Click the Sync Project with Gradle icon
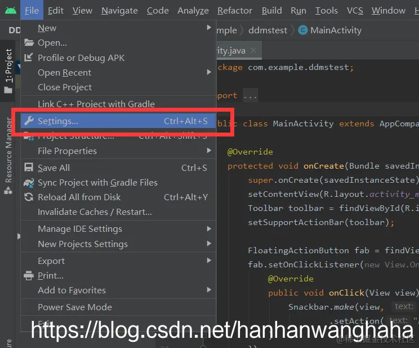This screenshot has width=419, height=348. pyautogui.click(x=29, y=183)
